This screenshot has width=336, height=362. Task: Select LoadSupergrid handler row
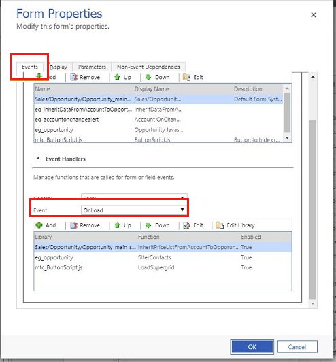[x=163, y=267]
